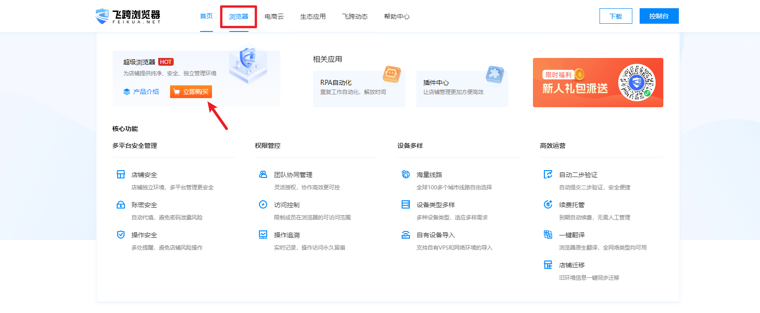This screenshot has height=313, width=760.
Task: Click the 飞跨浏览器 logo
Action: coord(128,16)
